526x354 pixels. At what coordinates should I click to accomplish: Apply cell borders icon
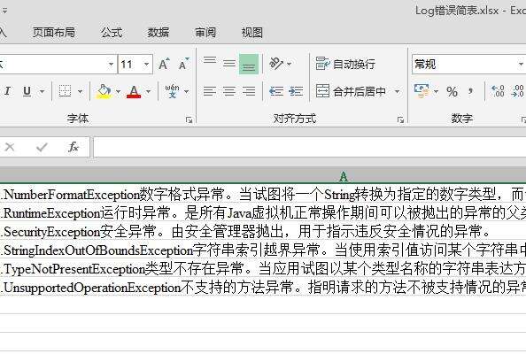pos(65,91)
